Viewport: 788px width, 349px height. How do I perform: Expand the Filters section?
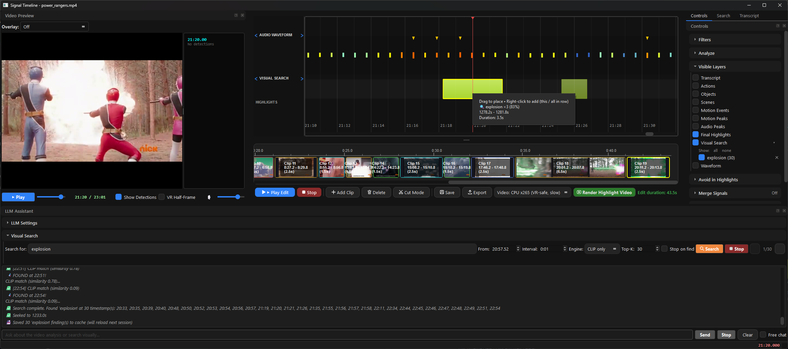735,40
